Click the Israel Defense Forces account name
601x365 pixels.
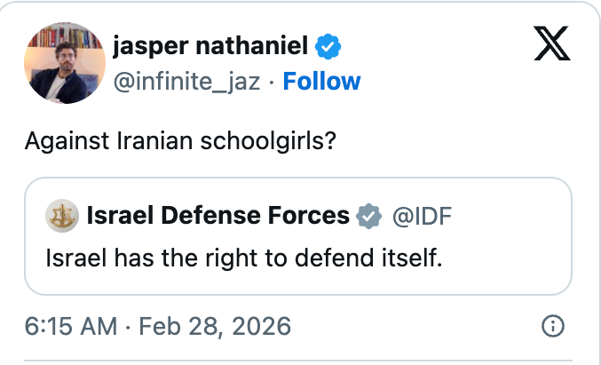(218, 215)
